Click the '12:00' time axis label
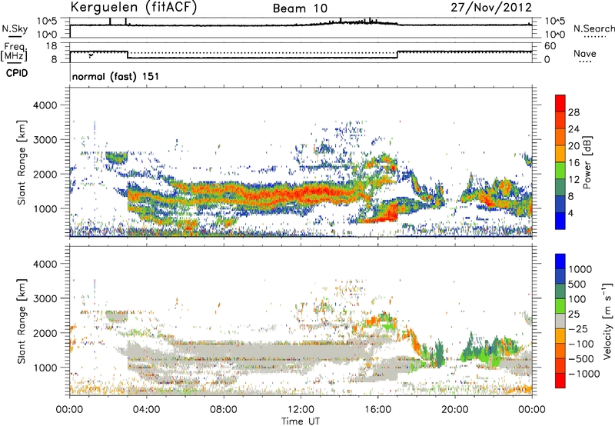The height and width of the screenshot is (426, 615). point(301,410)
